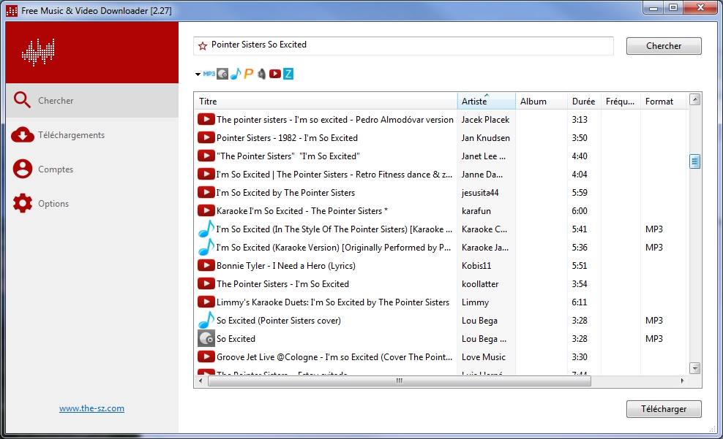Image resolution: width=723 pixels, height=439 pixels.
Task: Toggle the gray disc source icon
Action: point(222,74)
